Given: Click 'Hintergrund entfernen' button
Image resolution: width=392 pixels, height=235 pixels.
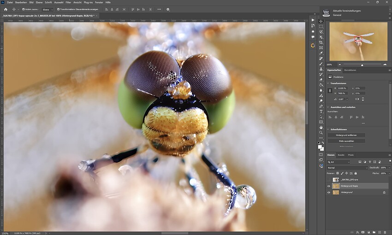Looking at the screenshot, I should pyautogui.click(x=346, y=135).
